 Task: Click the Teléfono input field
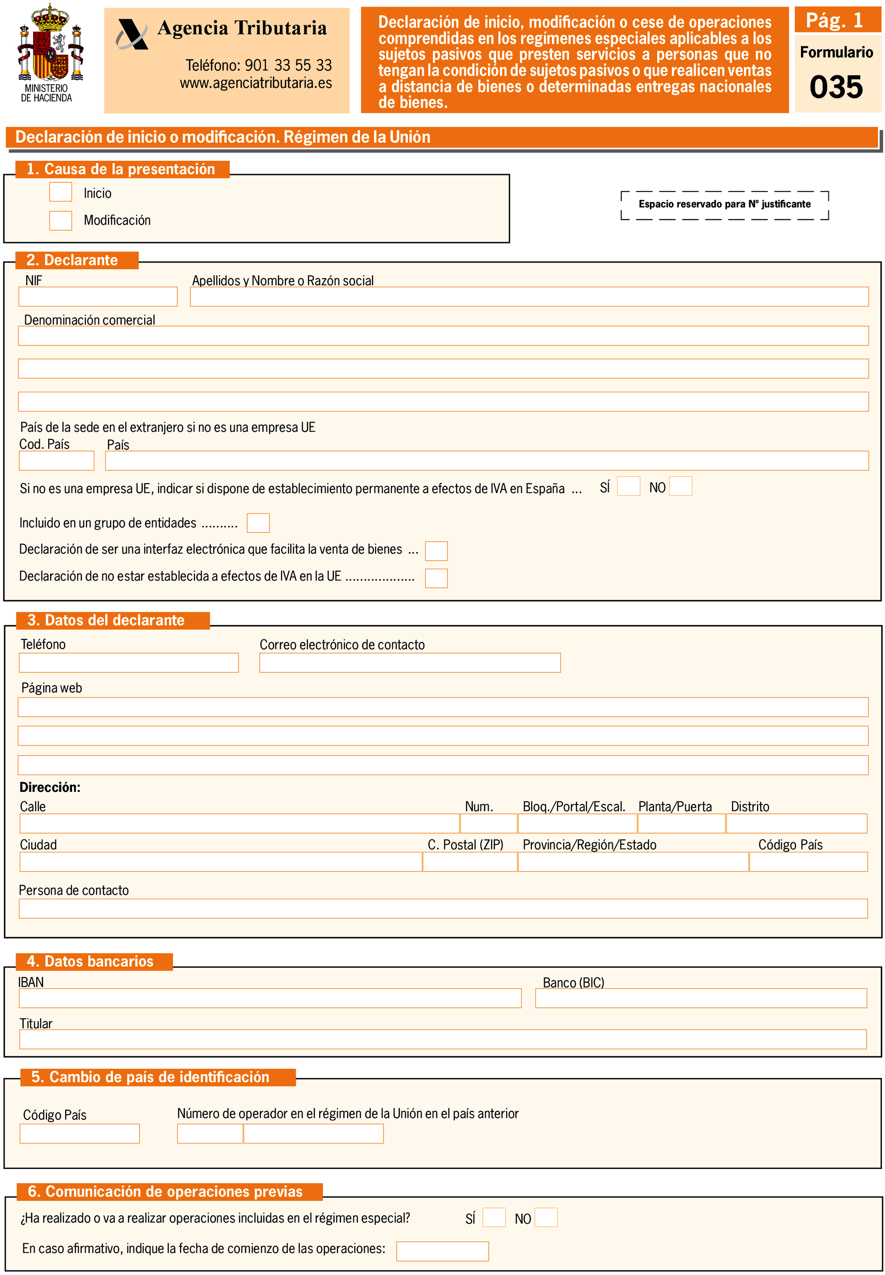pos(129,663)
